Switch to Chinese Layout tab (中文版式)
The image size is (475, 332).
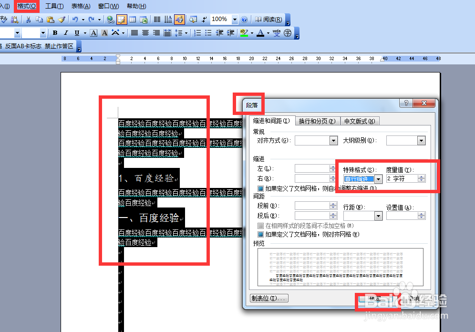pos(360,122)
